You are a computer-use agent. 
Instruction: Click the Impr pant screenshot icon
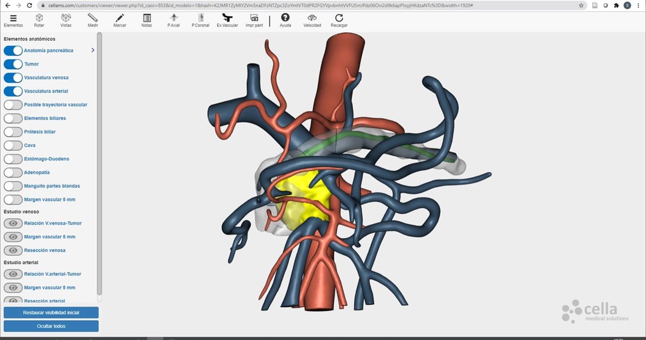[x=254, y=20]
